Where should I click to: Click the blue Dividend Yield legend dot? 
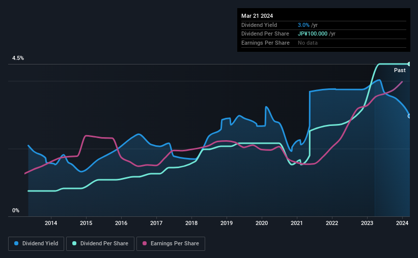16,243
